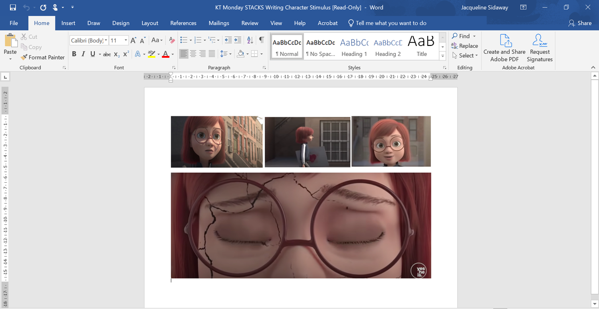Apply the red font color
The image size is (599, 309).
pos(166,54)
